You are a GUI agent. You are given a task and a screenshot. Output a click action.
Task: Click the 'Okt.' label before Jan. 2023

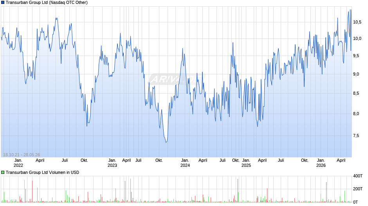tap(84, 161)
